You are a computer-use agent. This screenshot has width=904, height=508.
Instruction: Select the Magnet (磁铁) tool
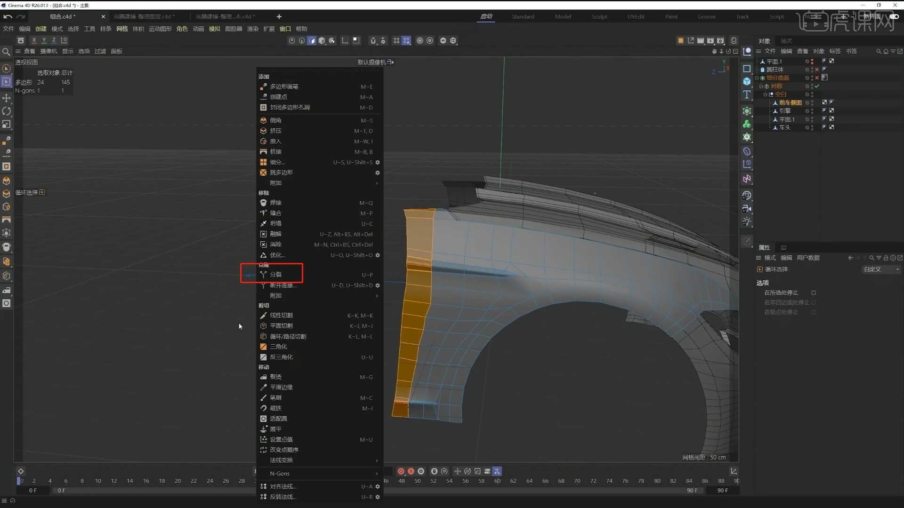tap(320, 408)
